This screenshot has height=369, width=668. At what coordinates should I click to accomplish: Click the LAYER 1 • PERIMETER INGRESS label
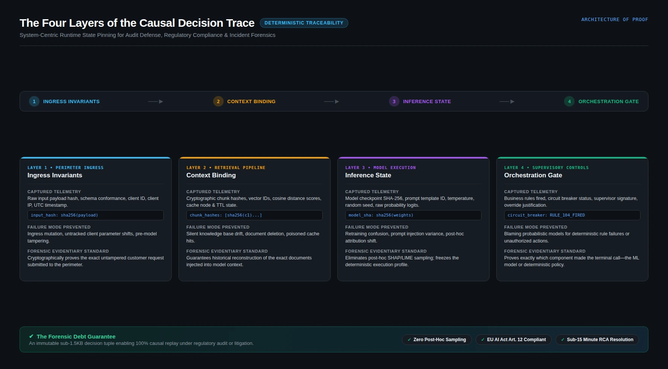(x=66, y=168)
